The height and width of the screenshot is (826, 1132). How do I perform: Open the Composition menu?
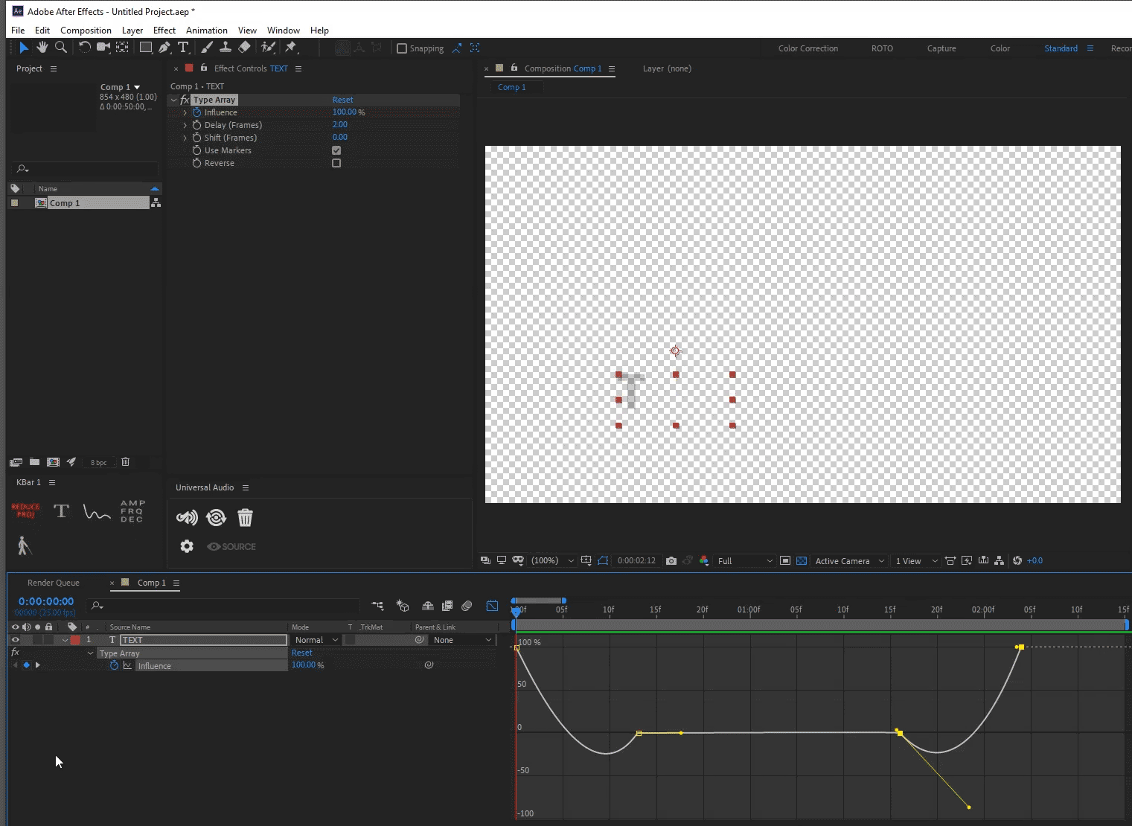coord(86,31)
